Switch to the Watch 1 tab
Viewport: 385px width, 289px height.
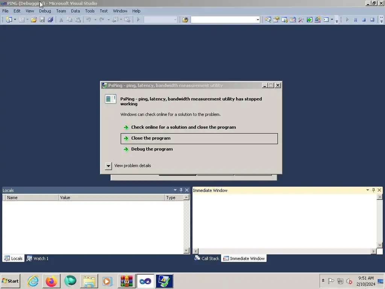pos(38,258)
